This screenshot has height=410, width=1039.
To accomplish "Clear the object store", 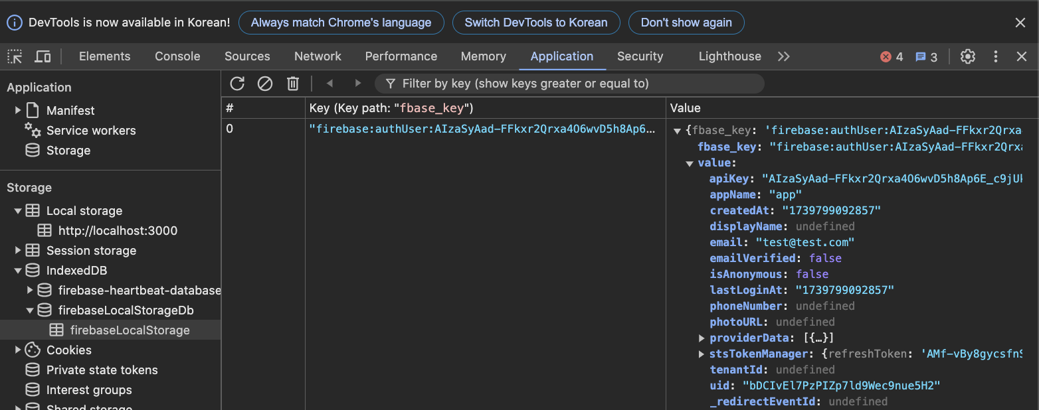I will 265,84.
